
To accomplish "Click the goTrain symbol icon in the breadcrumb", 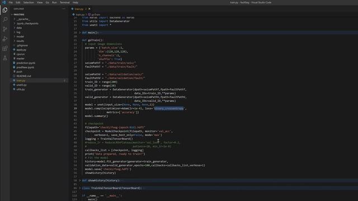I will [89, 15].
